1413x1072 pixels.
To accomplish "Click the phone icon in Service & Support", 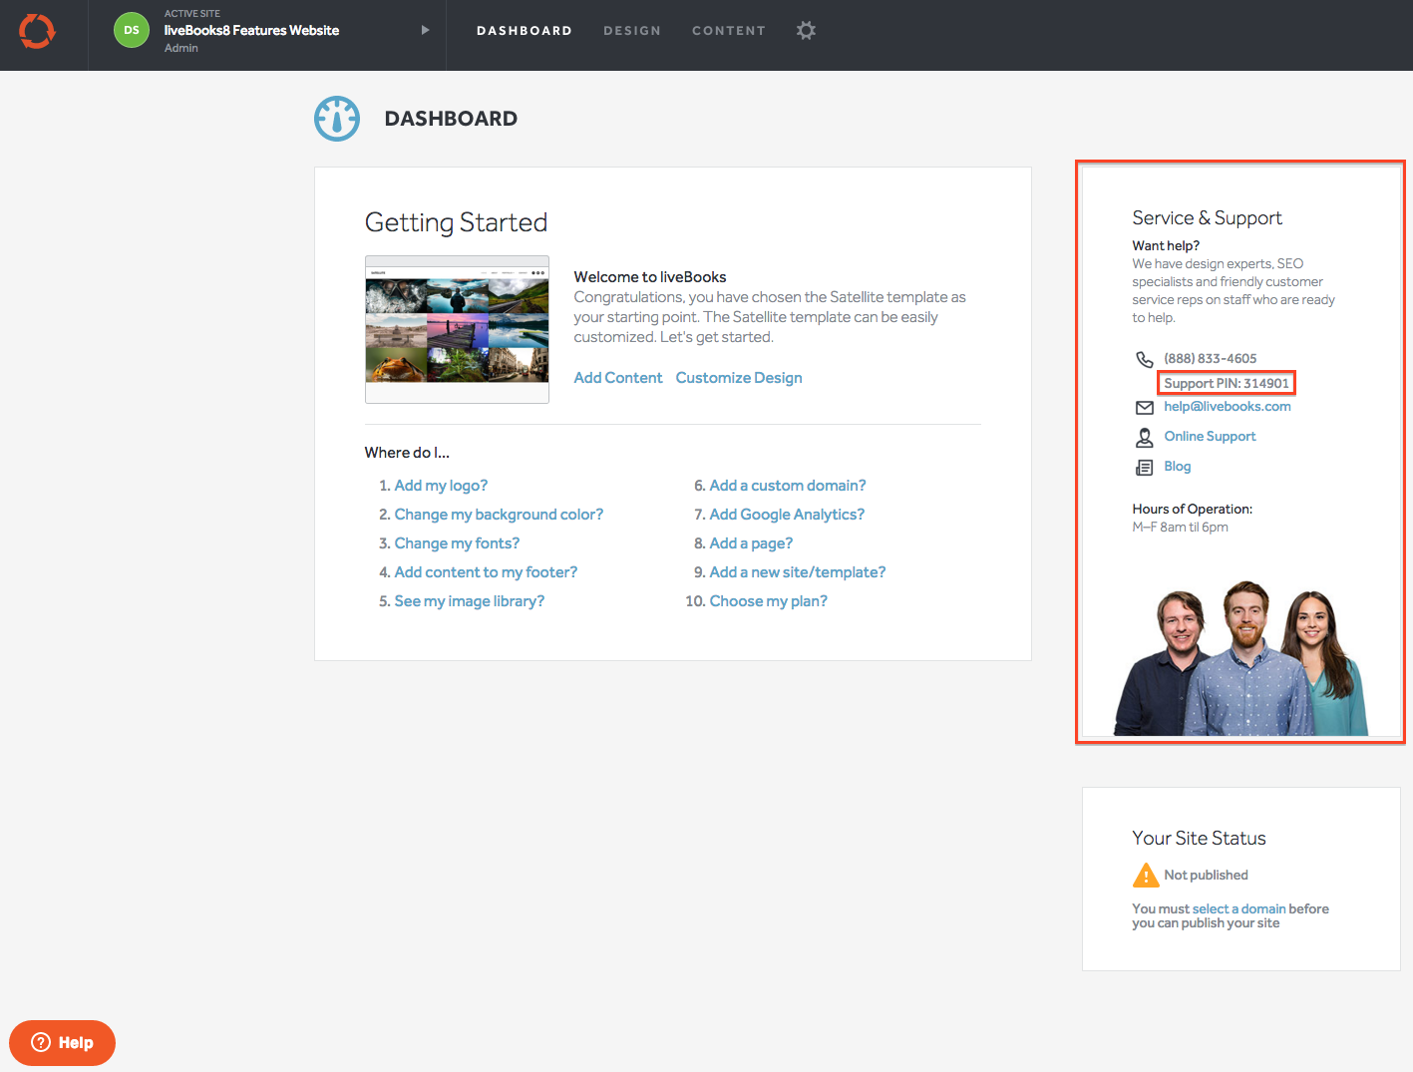I will (1145, 359).
